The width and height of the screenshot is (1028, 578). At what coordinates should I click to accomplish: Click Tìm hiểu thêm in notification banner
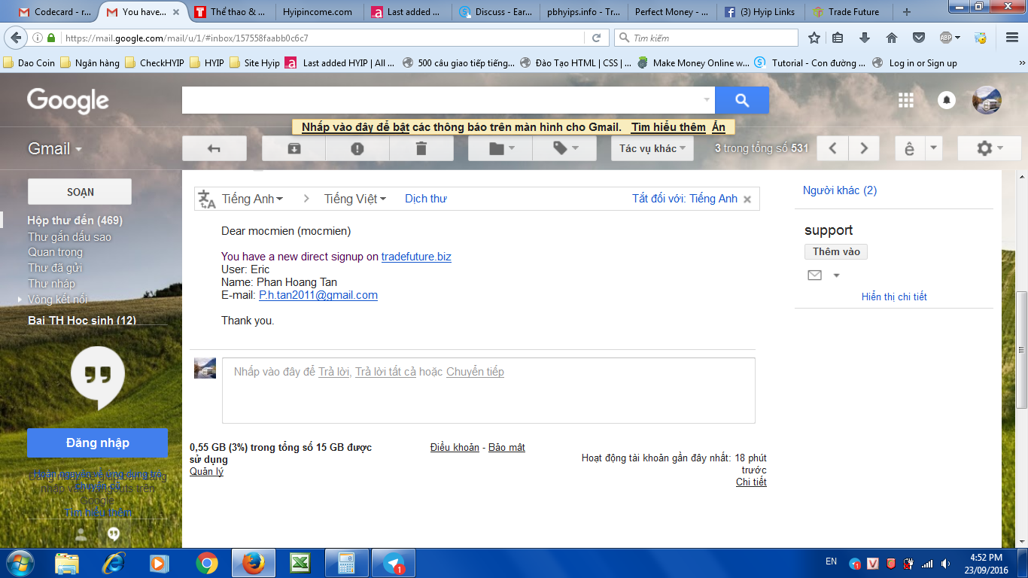click(x=668, y=127)
